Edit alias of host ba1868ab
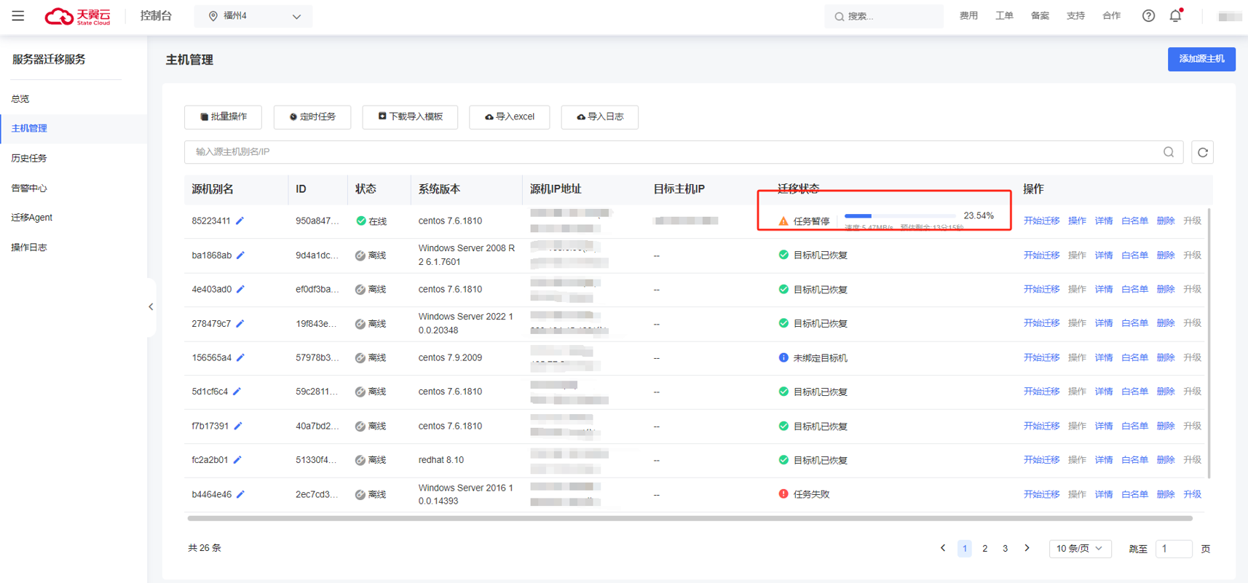1248x583 pixels. (241, 255)
